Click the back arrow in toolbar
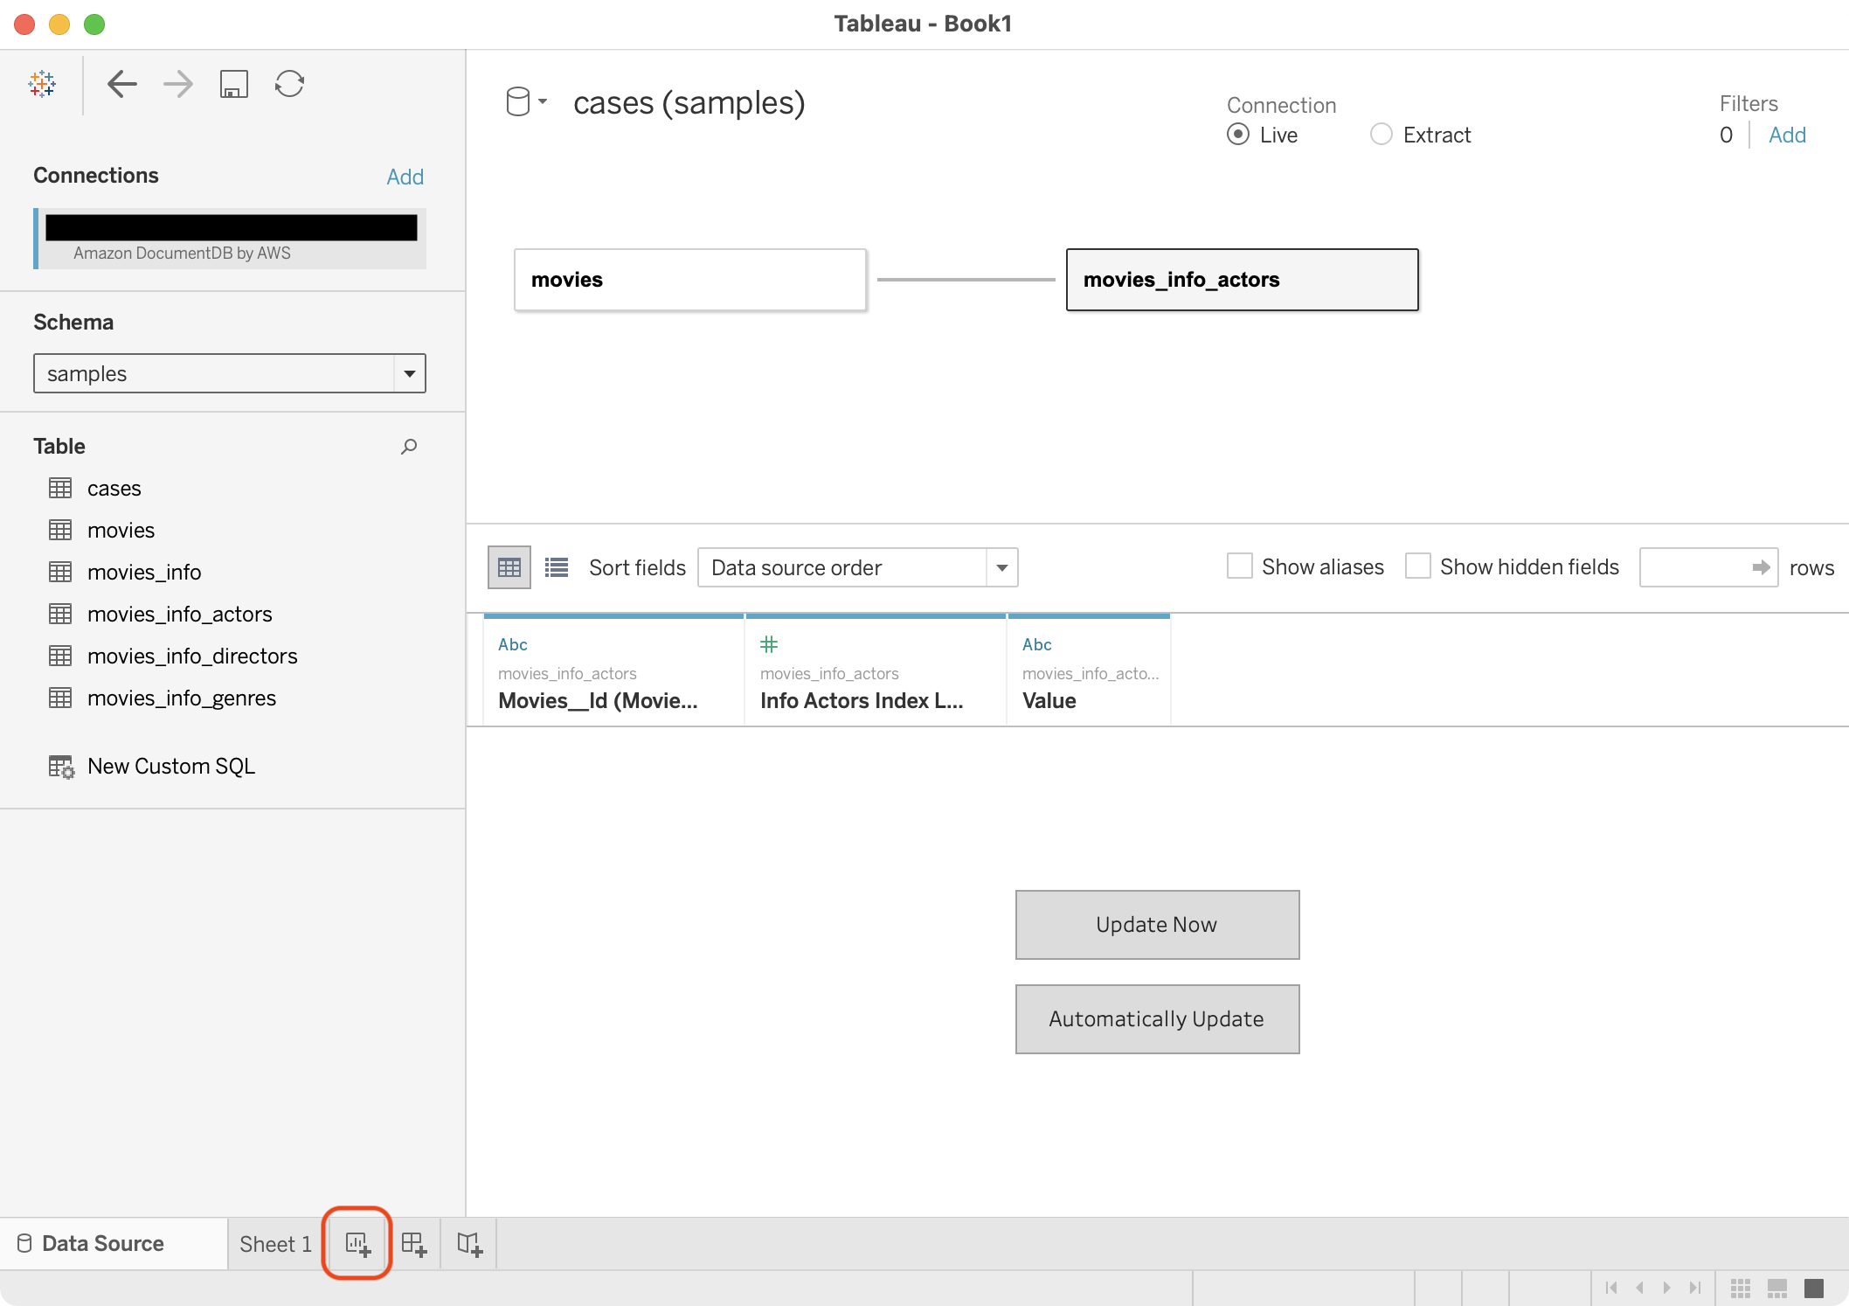 [121, 84]
